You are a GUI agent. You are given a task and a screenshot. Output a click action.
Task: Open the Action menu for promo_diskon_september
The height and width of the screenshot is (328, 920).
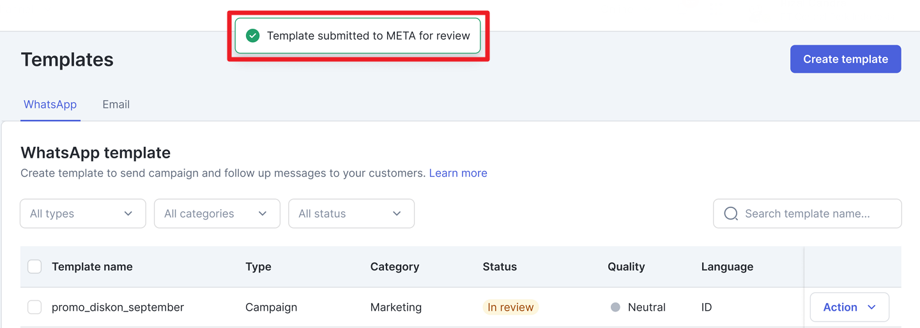click(x=849, y=307)
